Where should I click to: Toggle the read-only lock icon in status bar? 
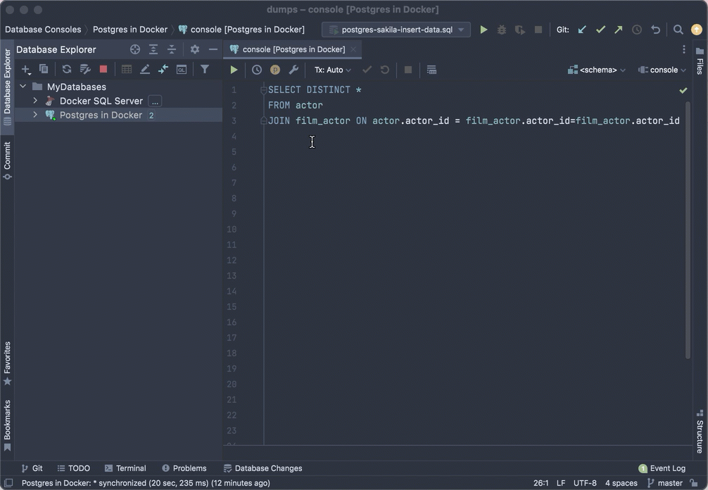[693, 483]
